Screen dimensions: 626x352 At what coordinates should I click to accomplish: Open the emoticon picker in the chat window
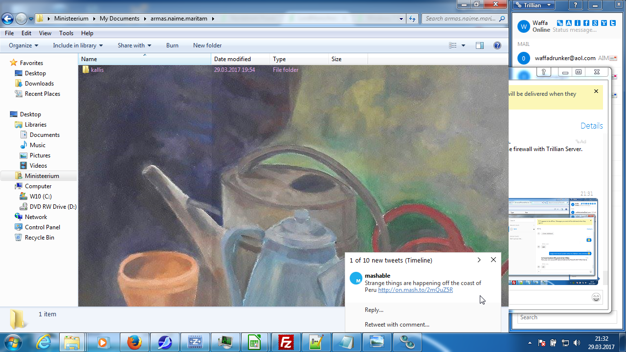click(596, 297)
